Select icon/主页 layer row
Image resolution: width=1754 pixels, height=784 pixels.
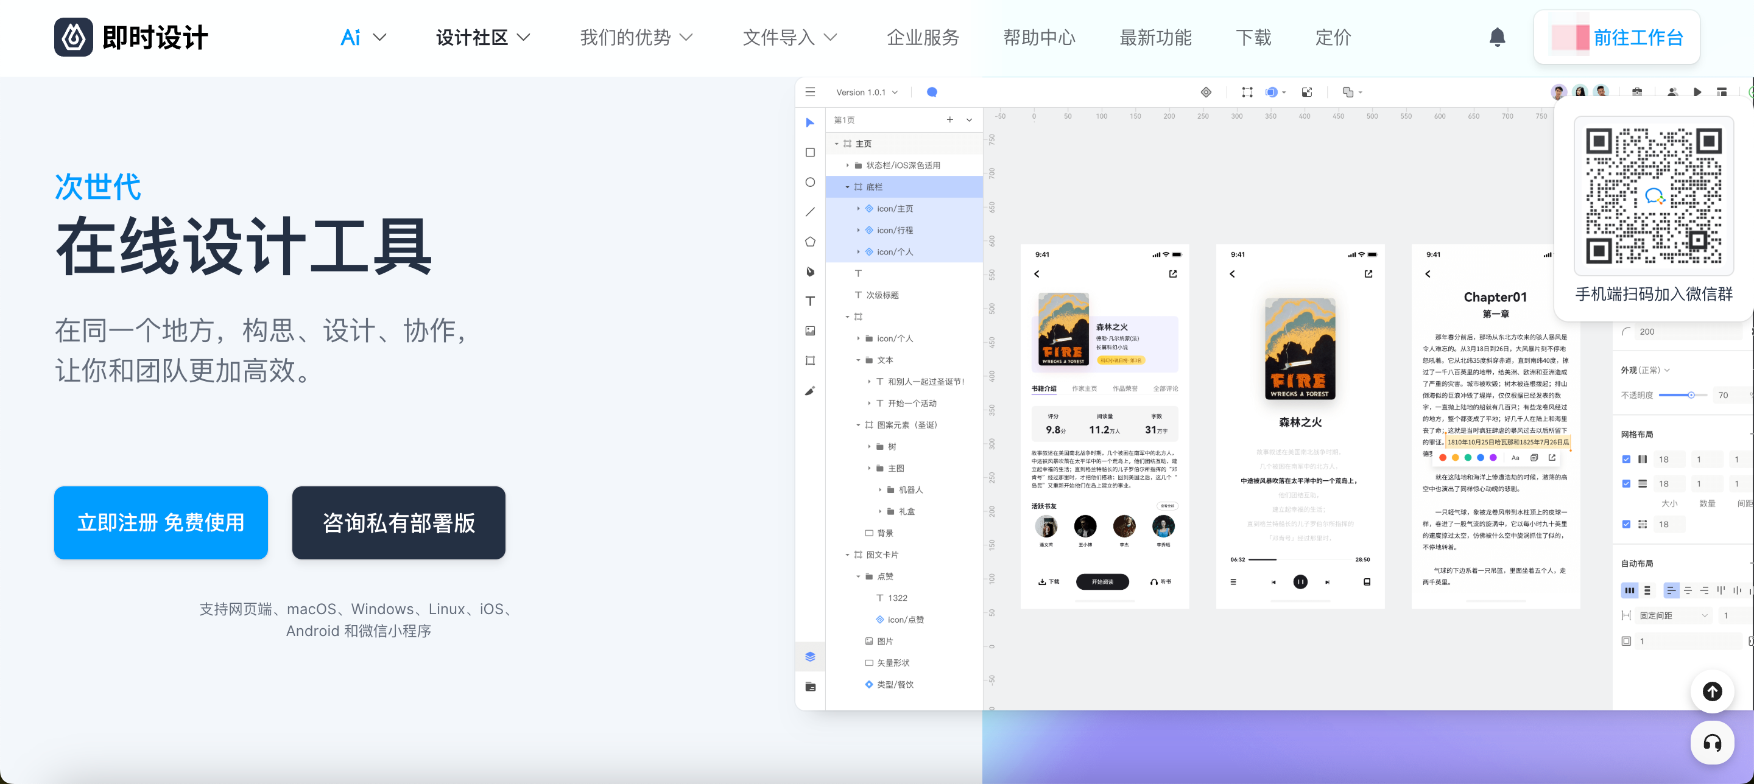904,209
